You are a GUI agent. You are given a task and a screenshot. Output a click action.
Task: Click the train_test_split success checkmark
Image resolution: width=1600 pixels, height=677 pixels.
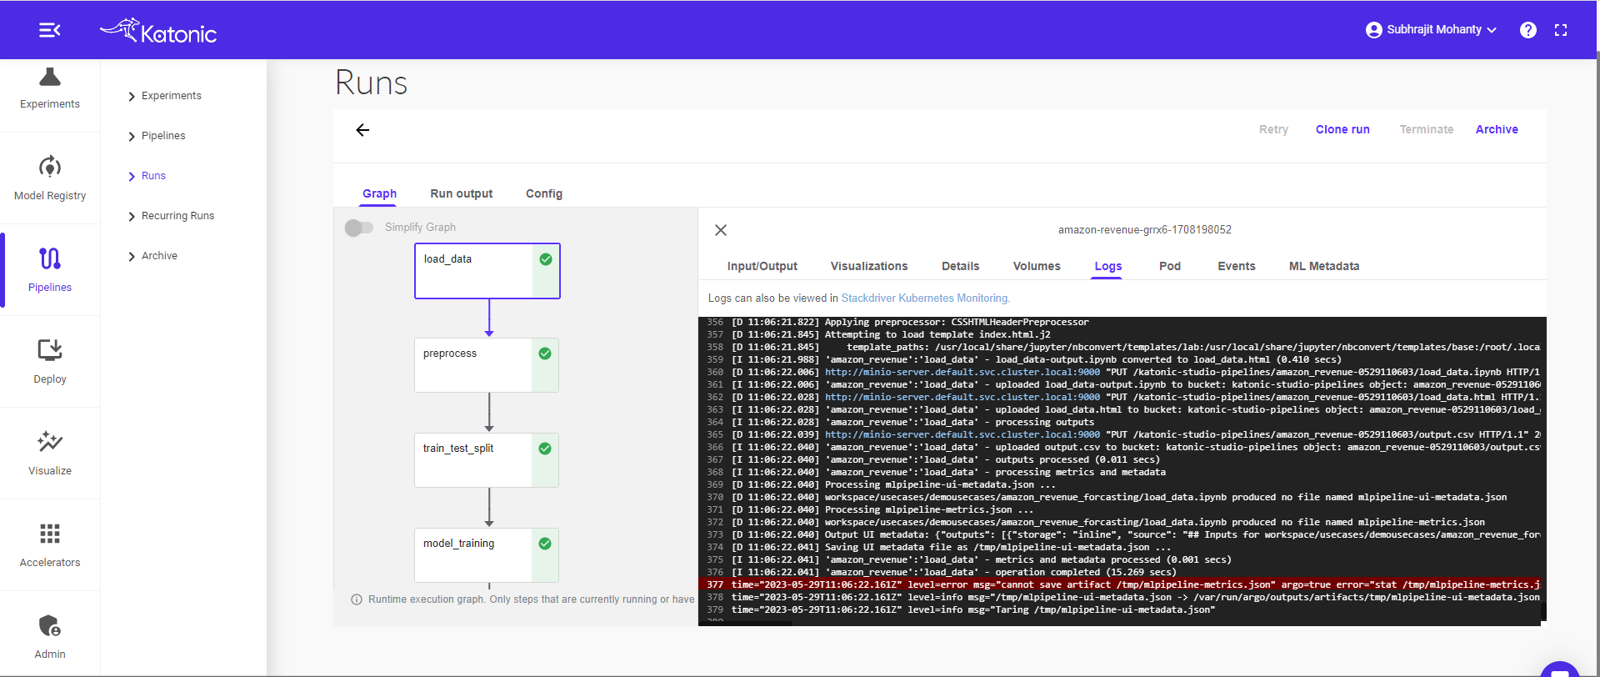545,449
